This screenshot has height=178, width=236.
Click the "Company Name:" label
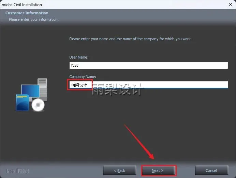click(83, 77)
